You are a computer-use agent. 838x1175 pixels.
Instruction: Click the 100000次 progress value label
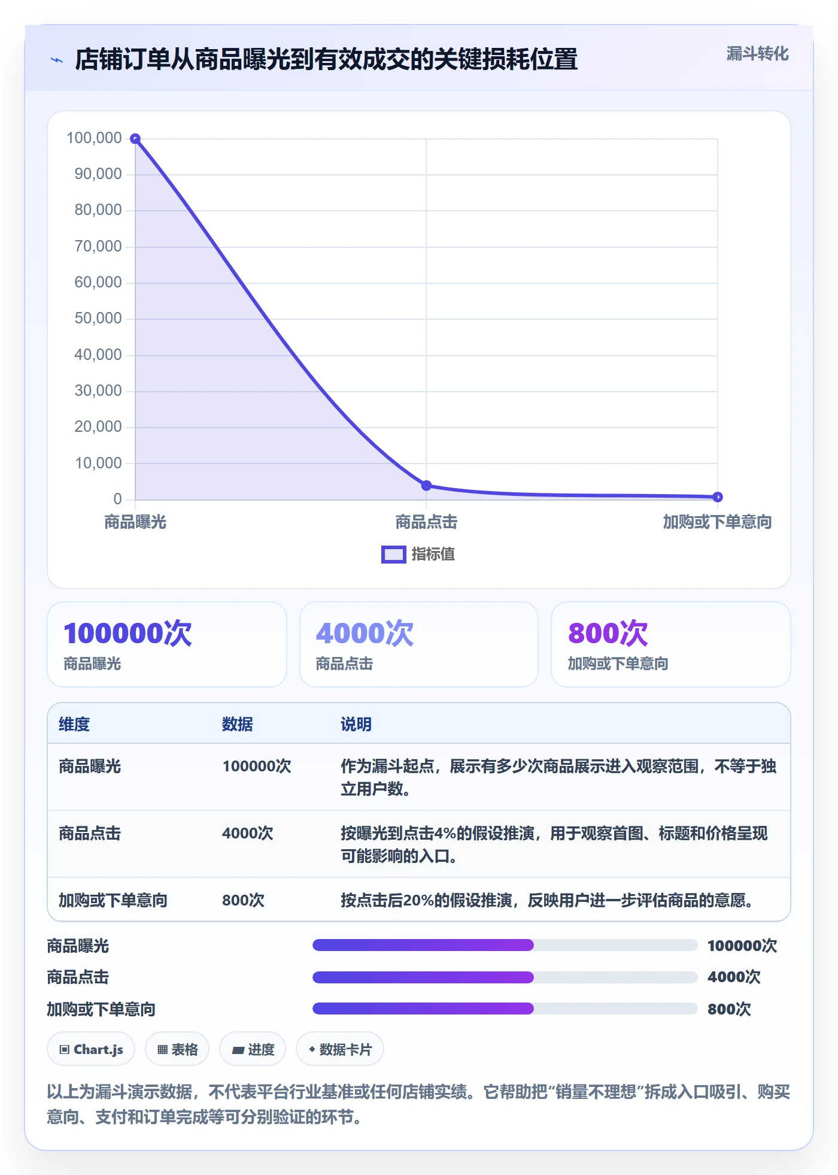742,946
